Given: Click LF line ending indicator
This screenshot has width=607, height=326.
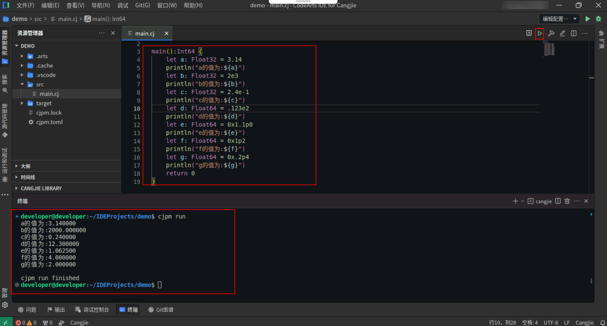Looking at the screenshot, I should click(x=567, y=323).
